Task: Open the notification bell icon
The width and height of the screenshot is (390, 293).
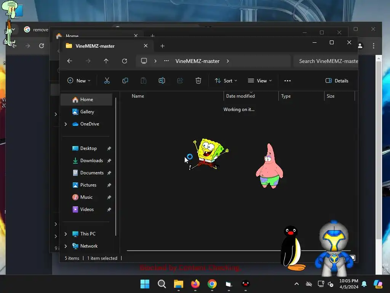Action: click(364, 284)
